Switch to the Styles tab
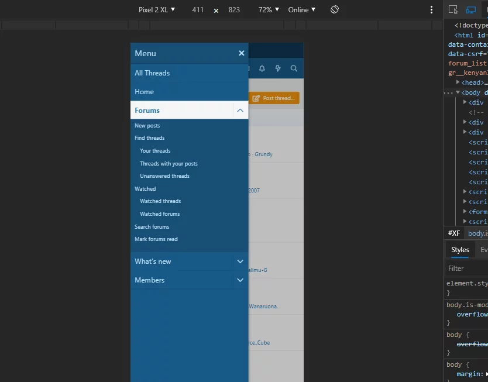488x382 pixels. click(x=460, y=250)
